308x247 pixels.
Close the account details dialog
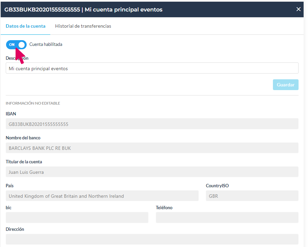(298, 9)
